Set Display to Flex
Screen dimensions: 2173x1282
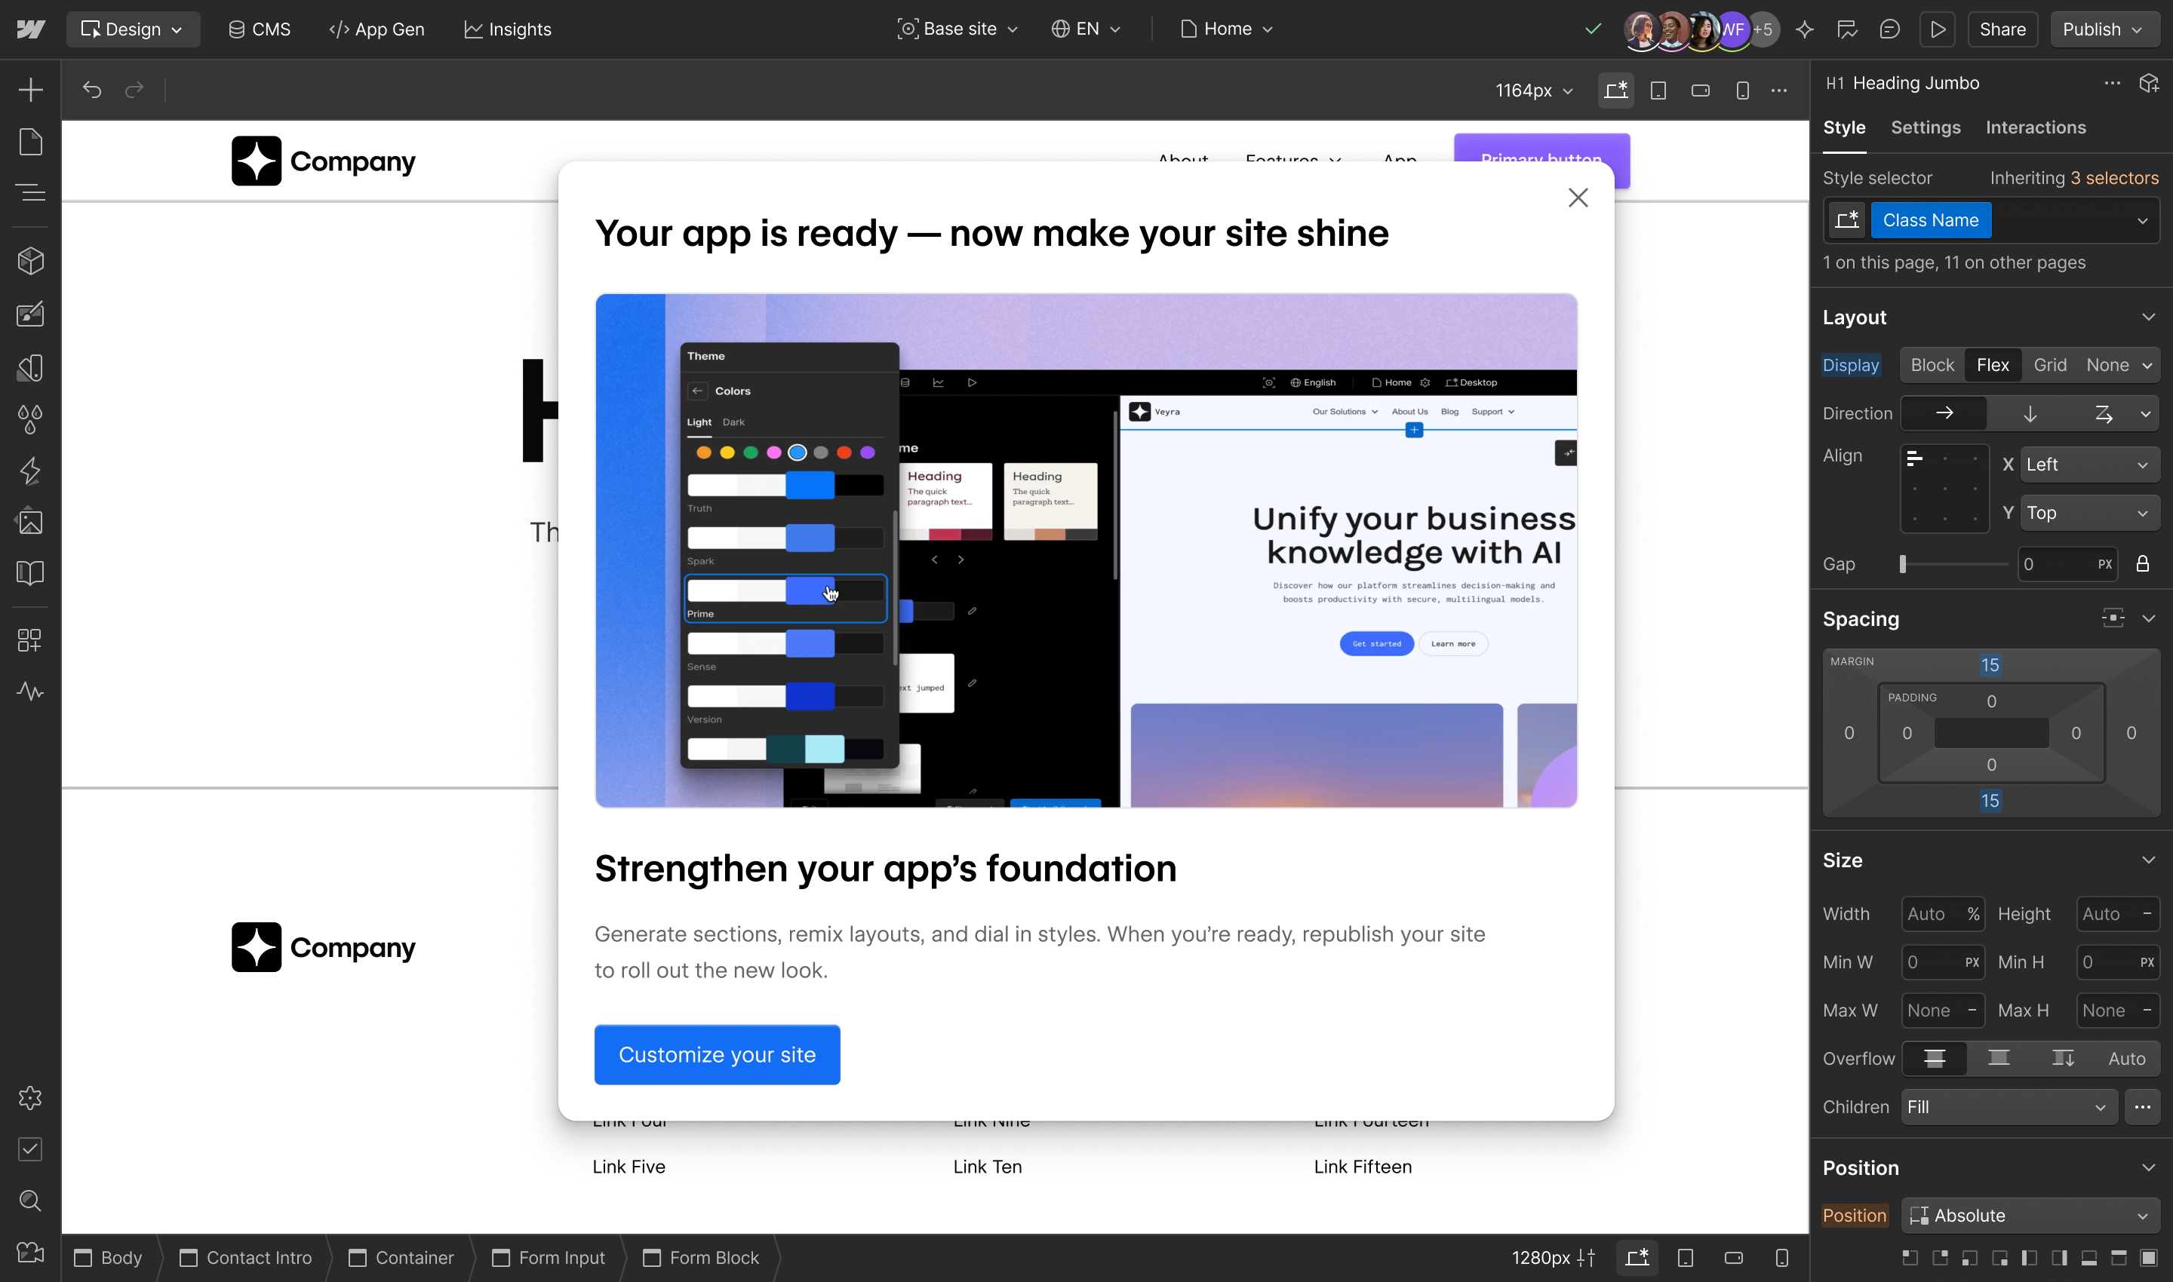pos(1993,366)
